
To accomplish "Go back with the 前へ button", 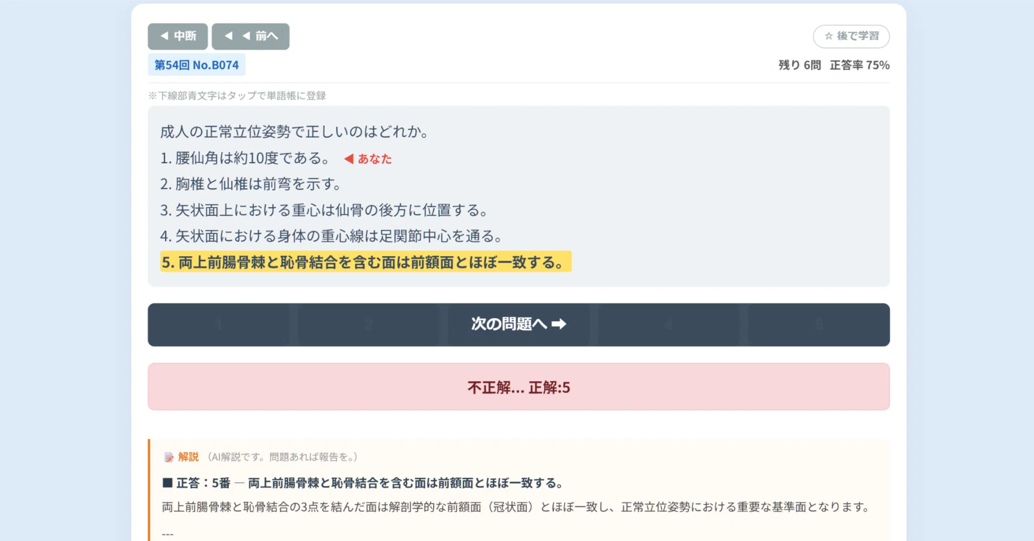I will (x=250, y=36).
